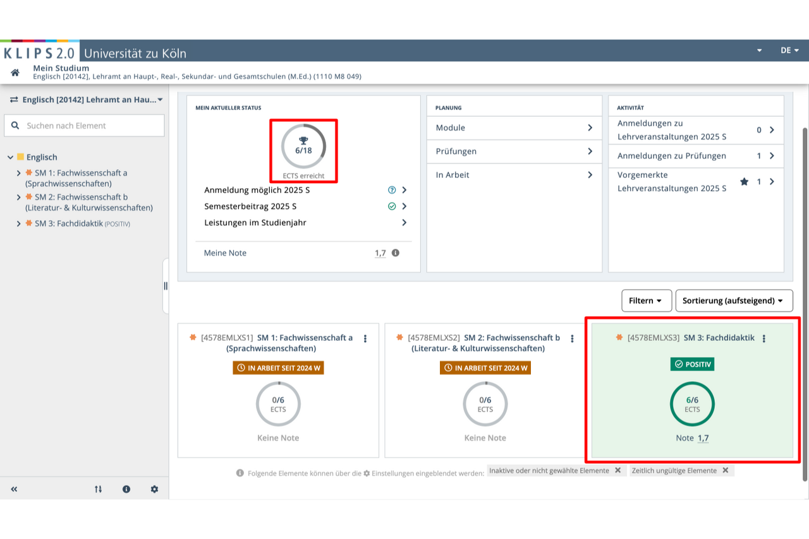This screenshot has height=539, width=809.
Task: Click the info icon in sidebar footer
Action: pyautogui.click(x=126, y=489)
